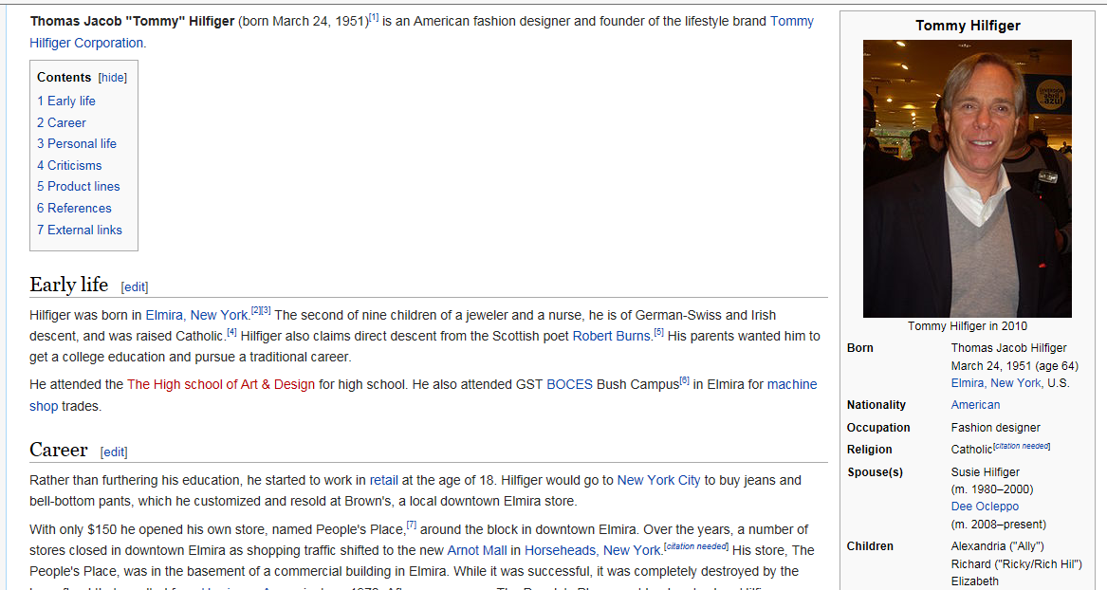1107x590 pixels.
Task: Select the Susie Hilfiger spouse text
Action: [x=985, y=472]
